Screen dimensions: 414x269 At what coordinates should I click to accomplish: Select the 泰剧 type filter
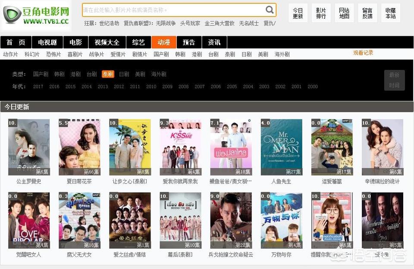(108, 74)
